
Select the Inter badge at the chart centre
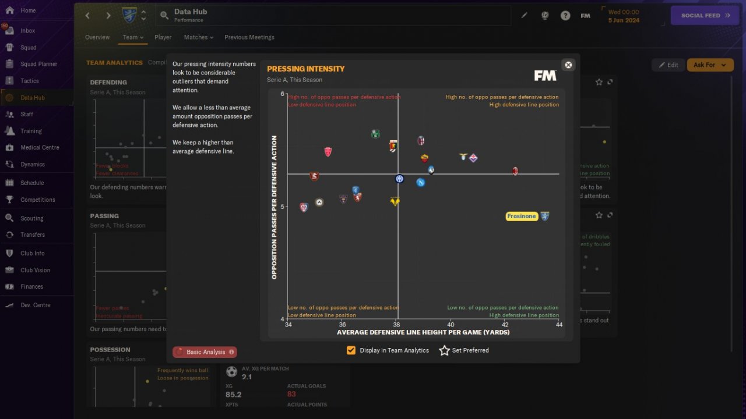[x=399, y=179]
